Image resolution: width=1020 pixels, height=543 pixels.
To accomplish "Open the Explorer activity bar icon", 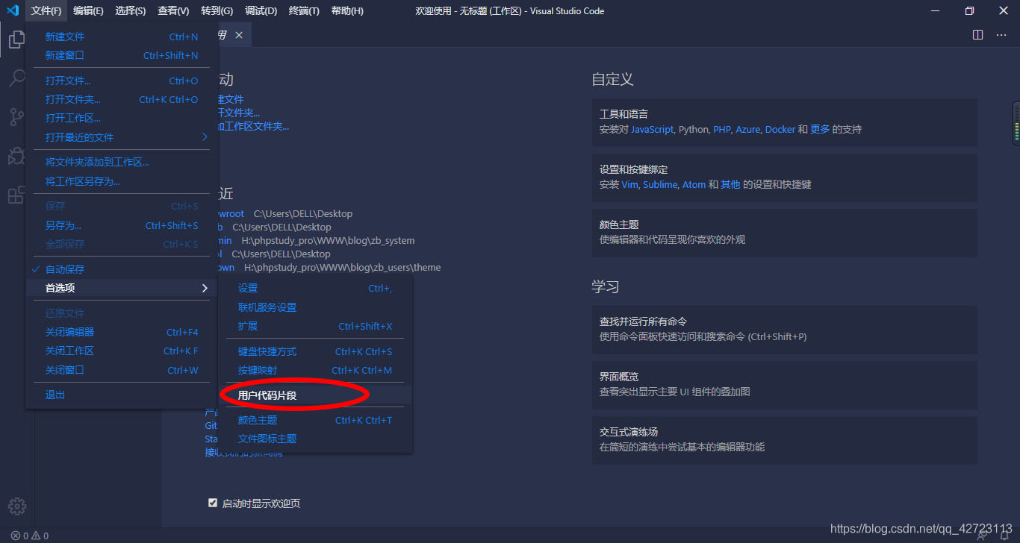I will click(16, 39).
